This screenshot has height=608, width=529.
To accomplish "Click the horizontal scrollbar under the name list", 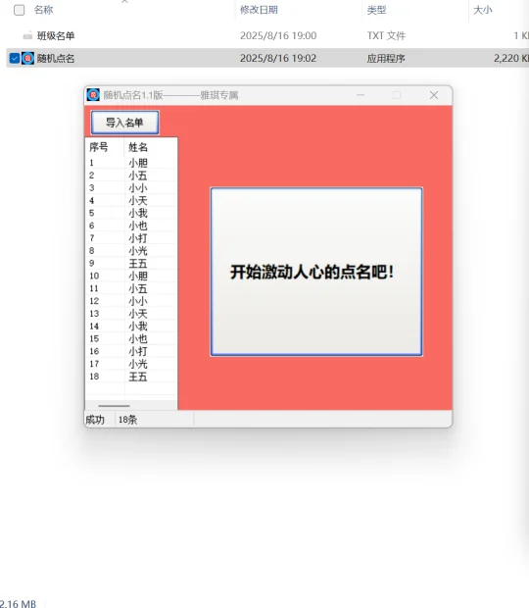I will (x=114, y=406).
